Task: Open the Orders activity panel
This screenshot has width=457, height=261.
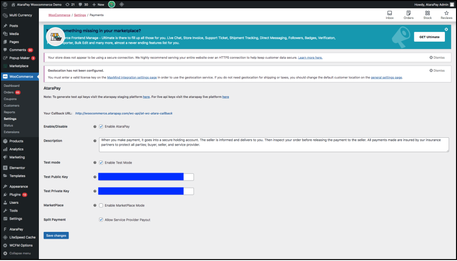Action: pos(408,15)
